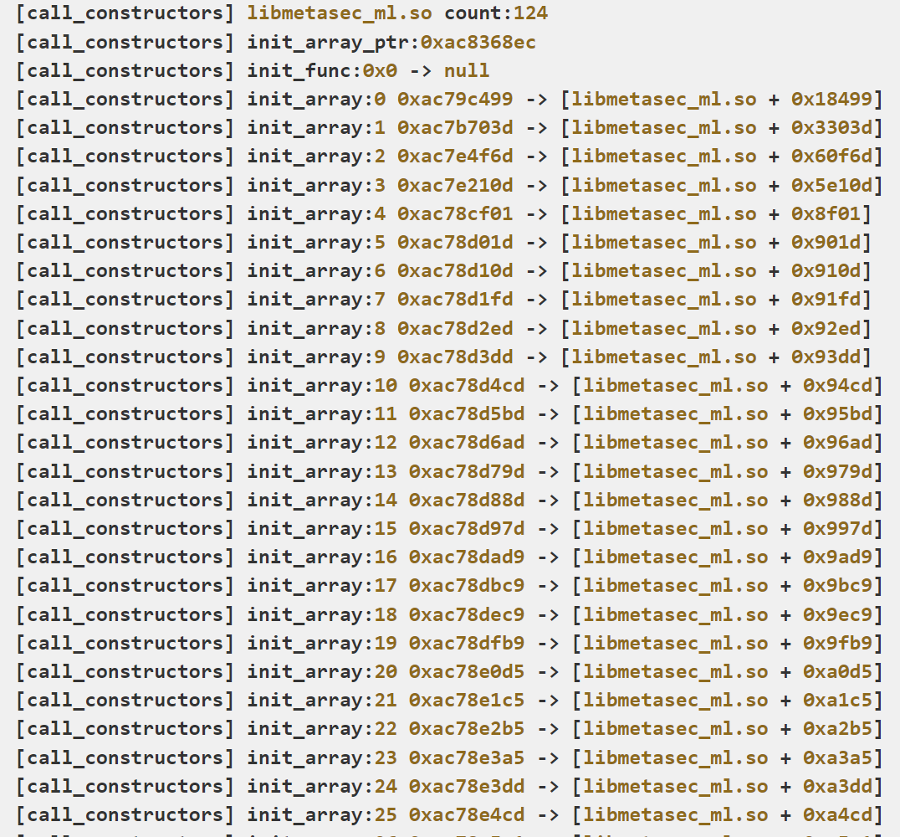This screenshot has height=837, width=900.
Task: Click the offset 0x9bc9
Action: point(838,585)
